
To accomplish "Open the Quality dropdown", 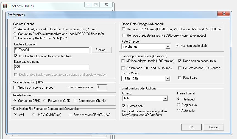I will [165, 99].
